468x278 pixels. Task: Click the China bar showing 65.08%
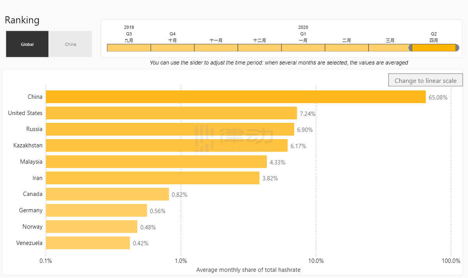pos(236,97)
